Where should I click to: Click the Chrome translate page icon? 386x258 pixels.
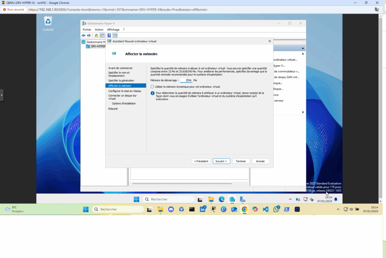pyautogui.click(x=377, y=9)
